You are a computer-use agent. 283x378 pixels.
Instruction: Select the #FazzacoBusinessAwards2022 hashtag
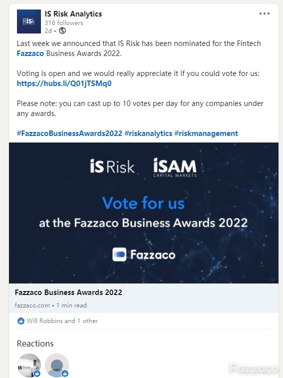coord(69,133)
